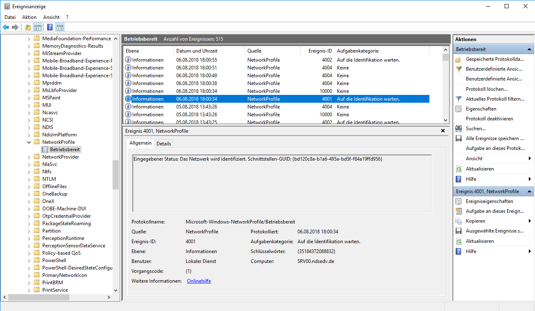Click the filter icon beside Aktuelles Protokoll filtern

point(459,99)
